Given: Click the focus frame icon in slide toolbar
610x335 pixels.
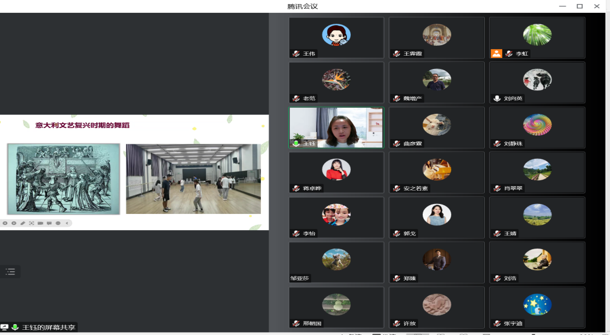Looking at the screenshot, I should coord(31,223).
